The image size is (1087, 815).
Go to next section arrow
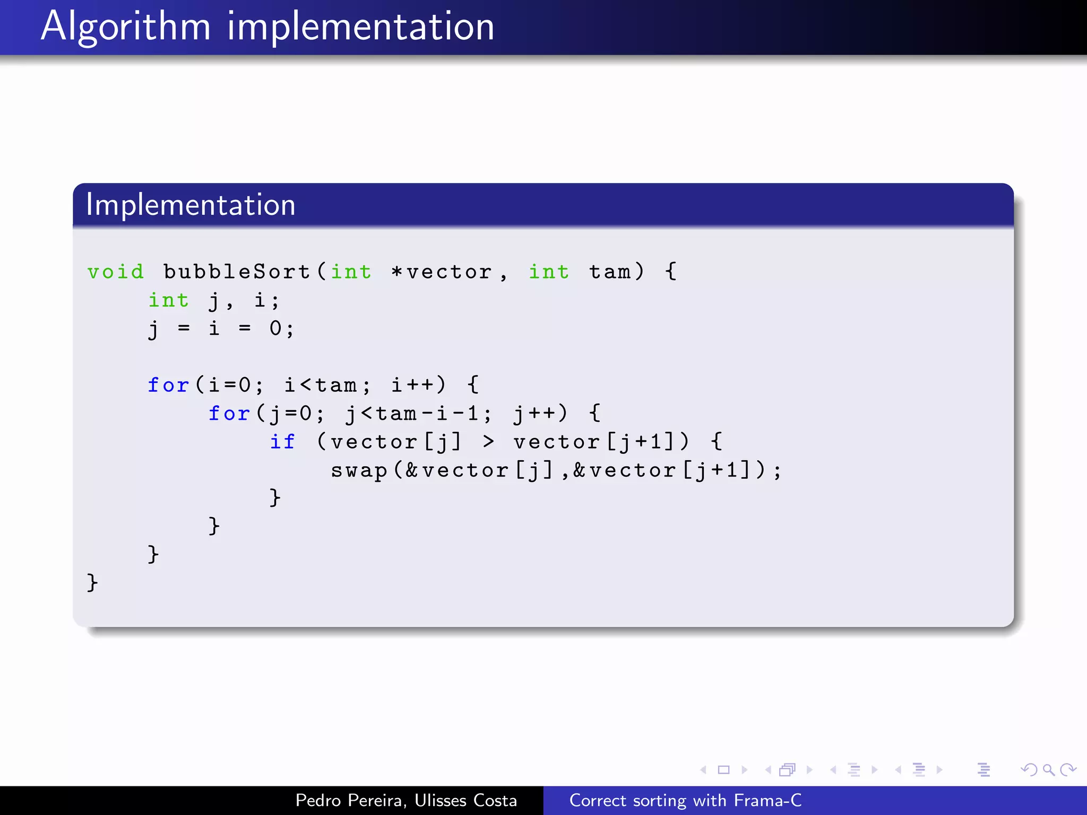(x=939, y=769)
